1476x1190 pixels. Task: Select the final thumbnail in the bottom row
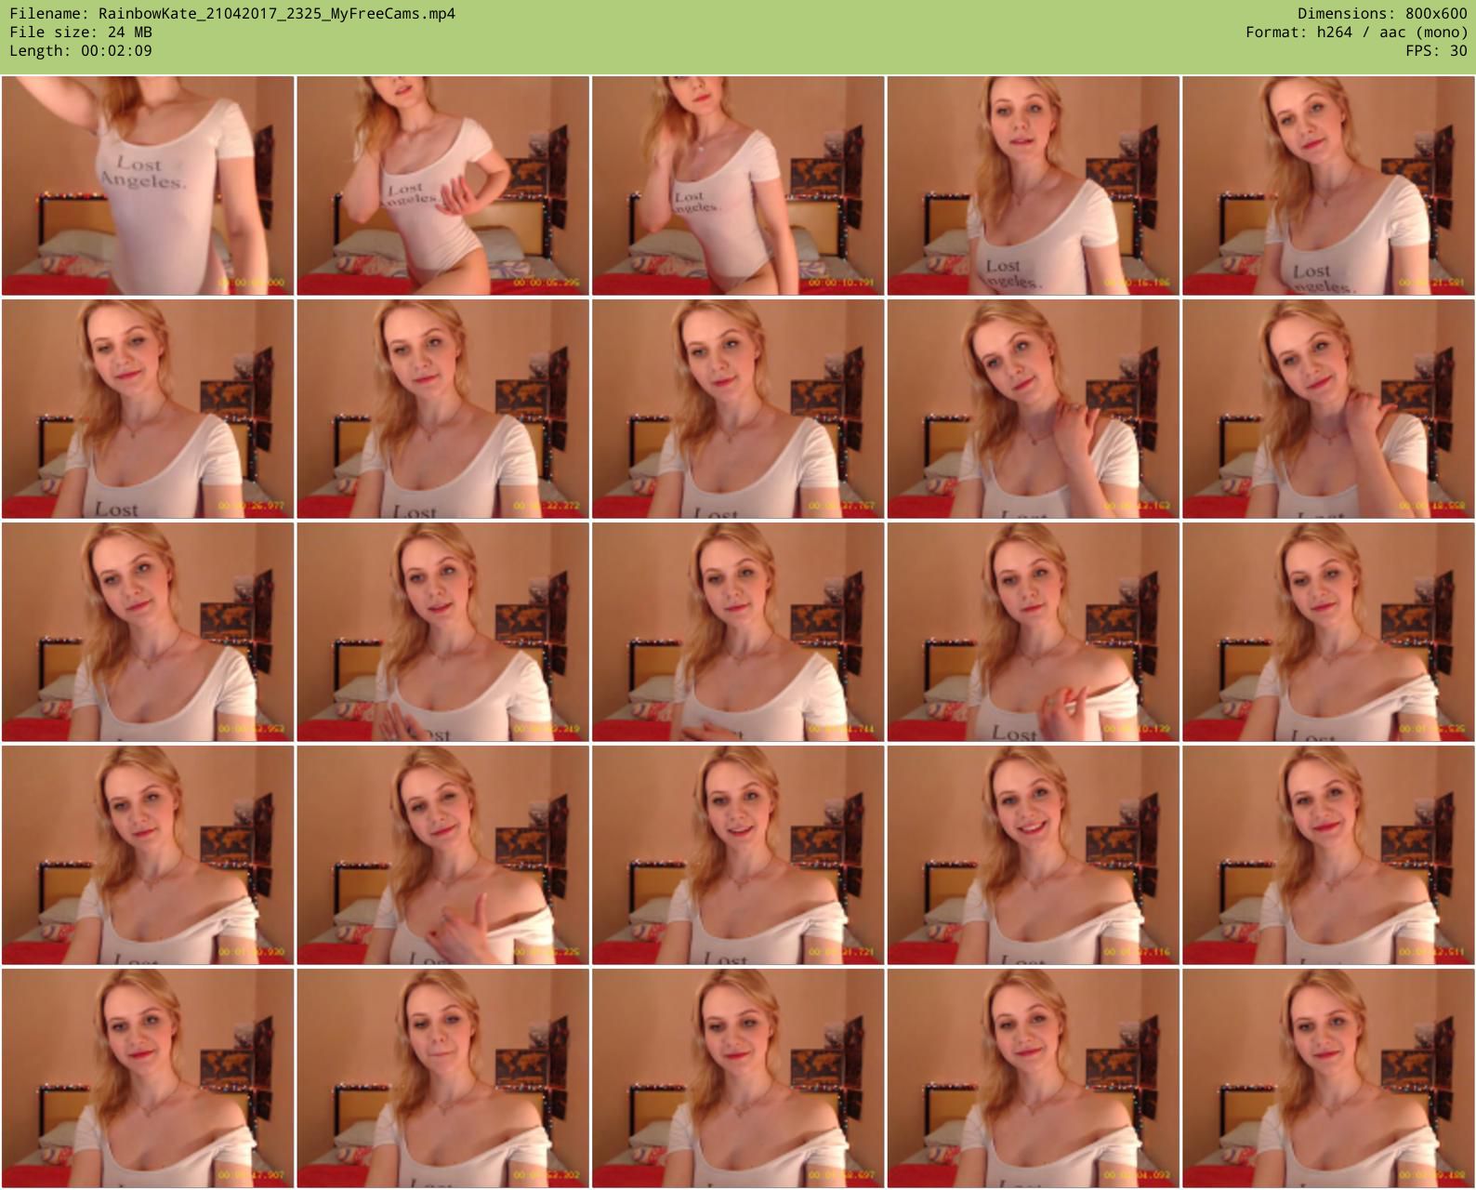click(1328, 1078)
